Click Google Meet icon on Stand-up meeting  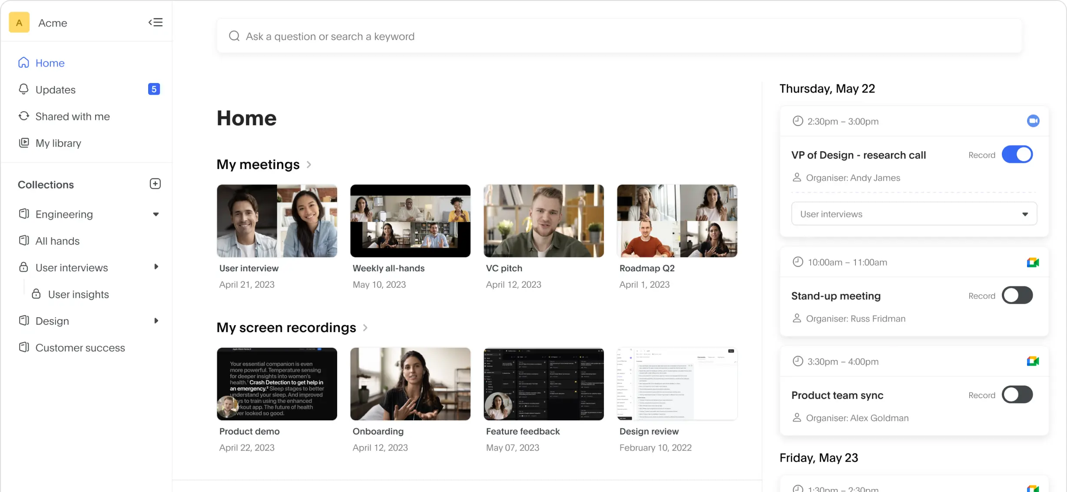point(1033,262)
